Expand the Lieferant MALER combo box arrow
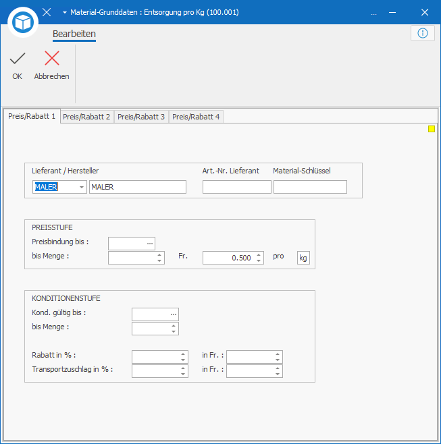The image size is (441, 444). click(82, 187)
